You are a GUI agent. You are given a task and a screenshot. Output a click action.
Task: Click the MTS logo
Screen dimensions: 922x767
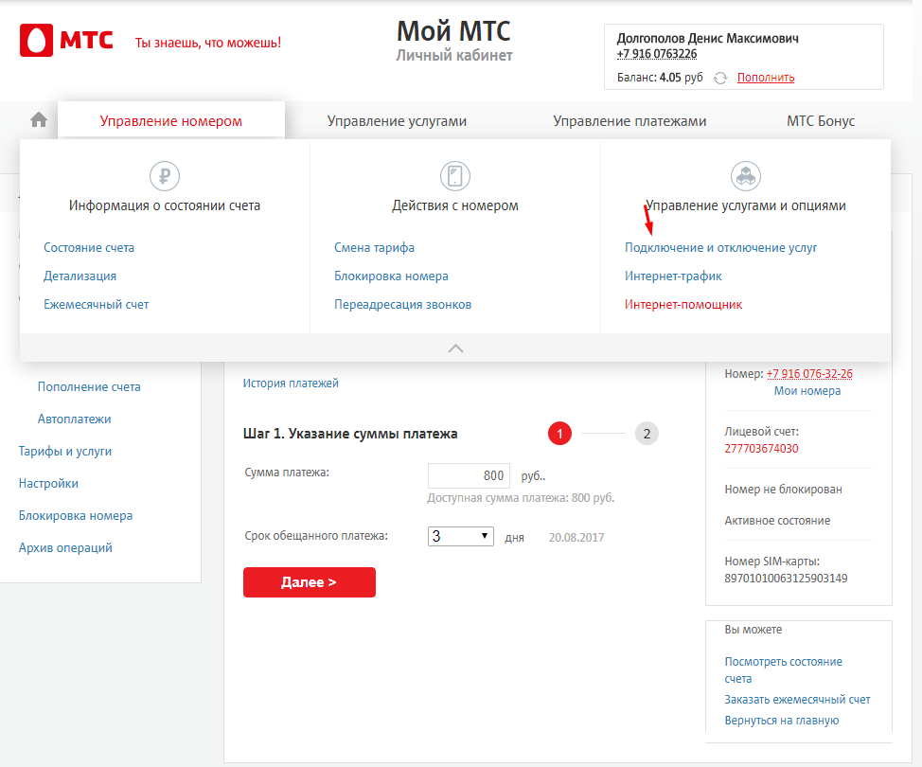click(66, 40)
